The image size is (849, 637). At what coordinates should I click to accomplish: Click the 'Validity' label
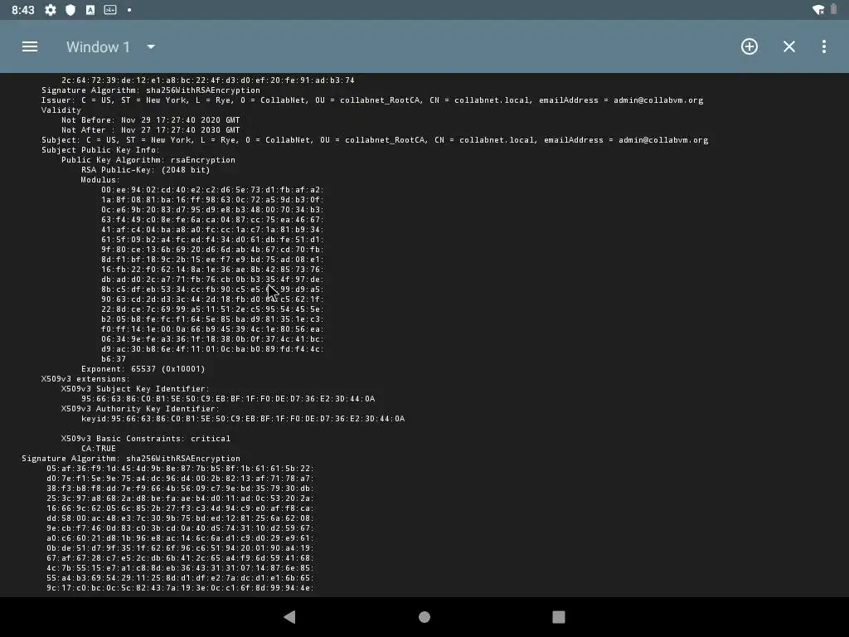[x=61, y=110]
